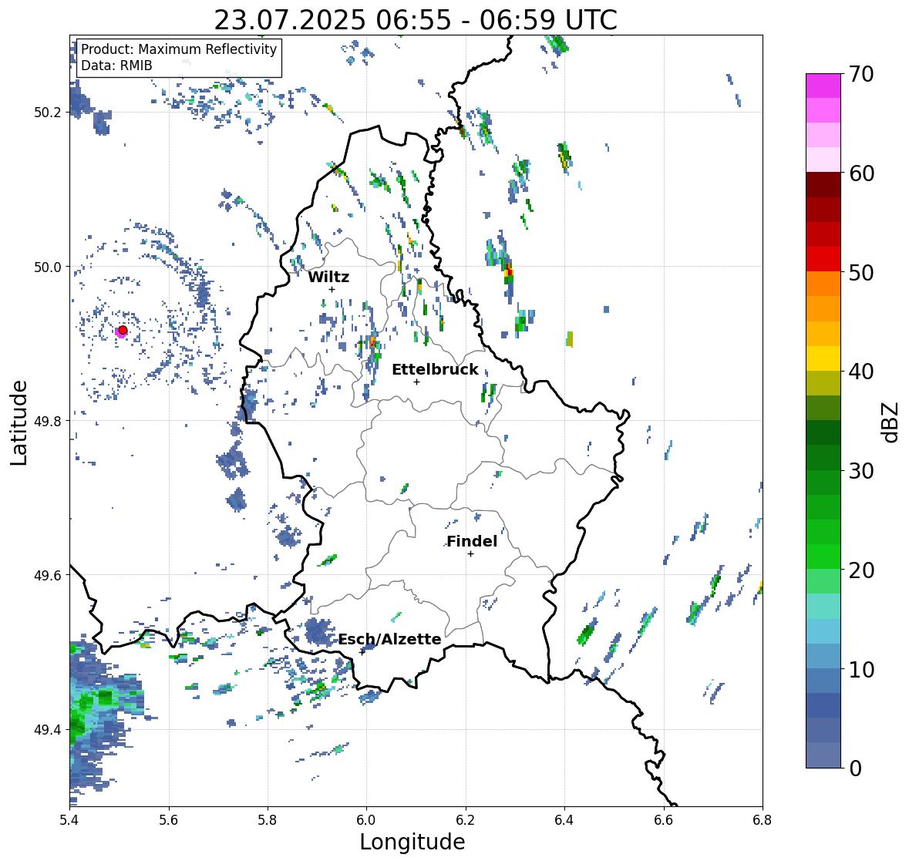Click the 6.4 longitude tick label
This screenshot has width=909, height=861.
click(x=564, y=819)
